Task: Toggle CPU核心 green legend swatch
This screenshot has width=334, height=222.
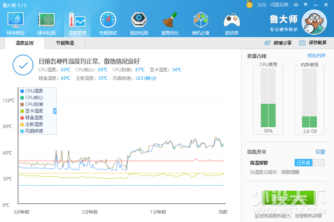Action: point(22,98)
